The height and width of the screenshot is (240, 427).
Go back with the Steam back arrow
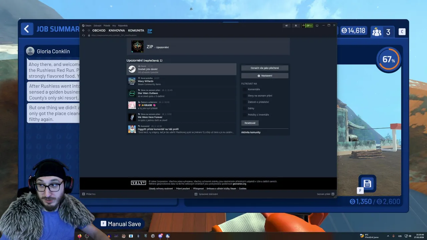tap(83, 30)
